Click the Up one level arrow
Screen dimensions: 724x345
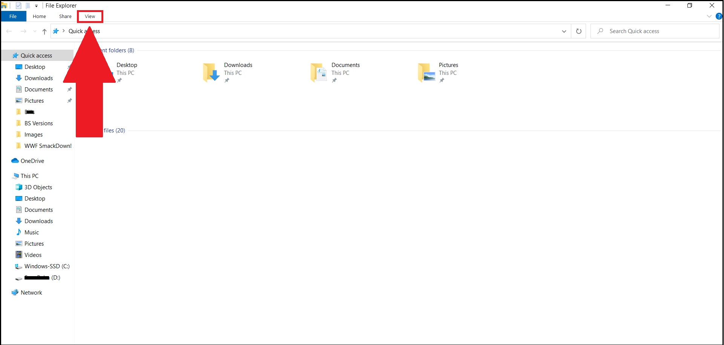tap(44, 32)
